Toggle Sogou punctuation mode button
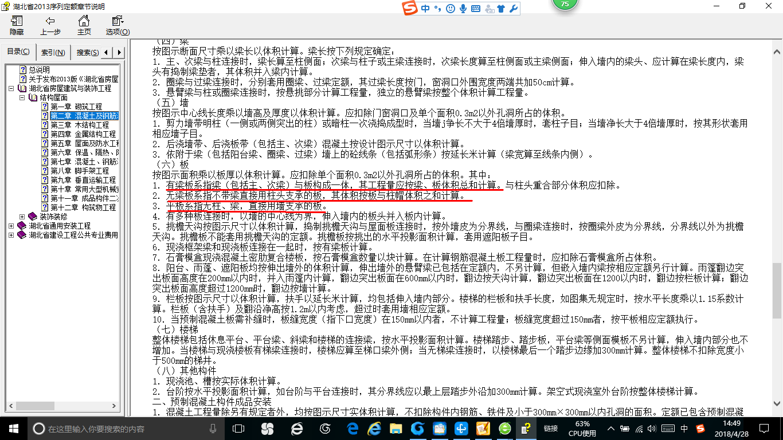Image resolution: width=783 pixels, height=440 pixels. pos(437,8)
